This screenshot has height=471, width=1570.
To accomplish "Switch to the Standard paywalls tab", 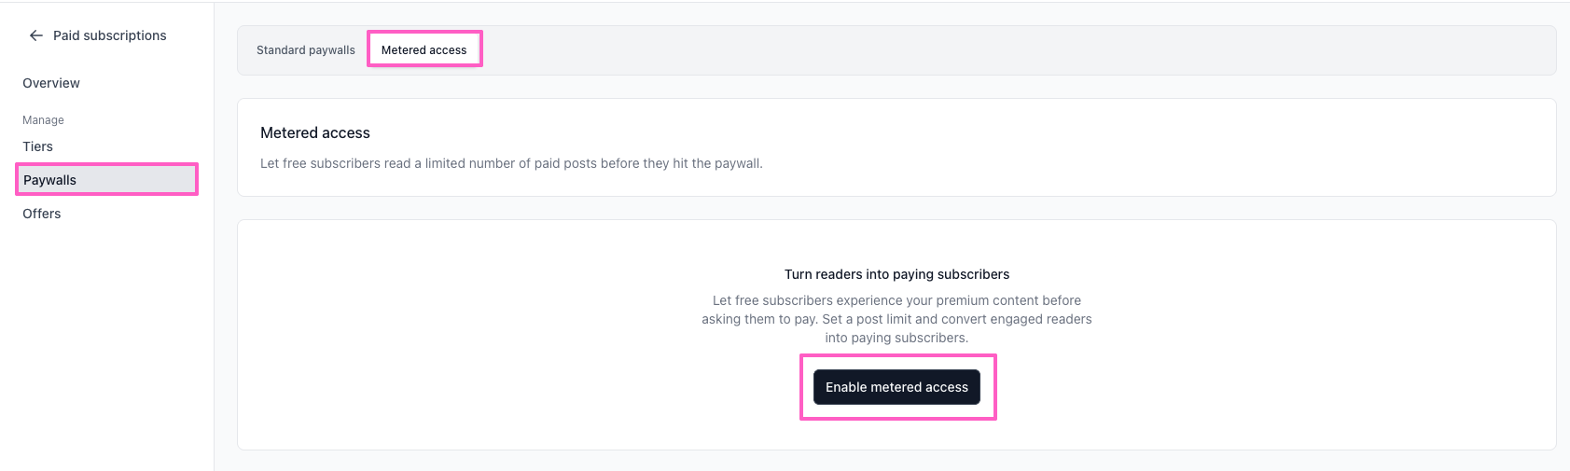I will [306, 50].
